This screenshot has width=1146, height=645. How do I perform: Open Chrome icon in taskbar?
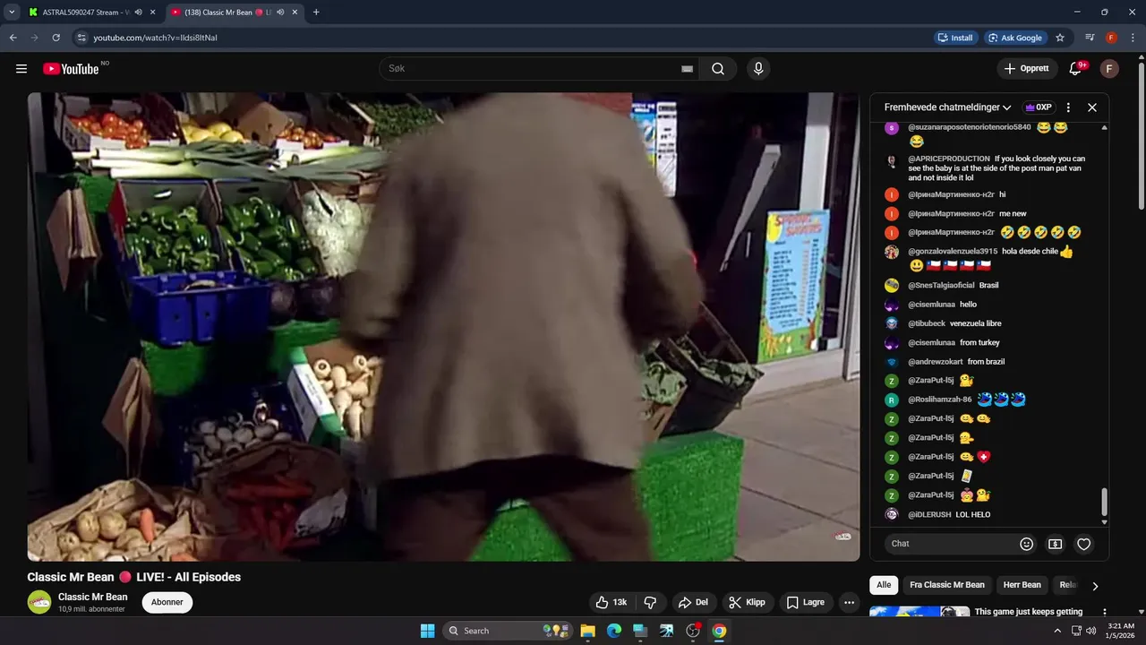pyautogui.click(x=719, y=631)
